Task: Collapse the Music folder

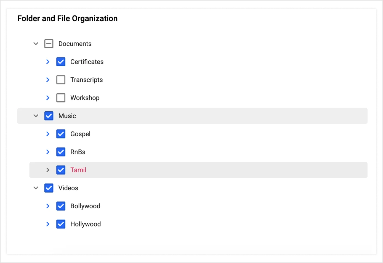Action: pos(36,116)
